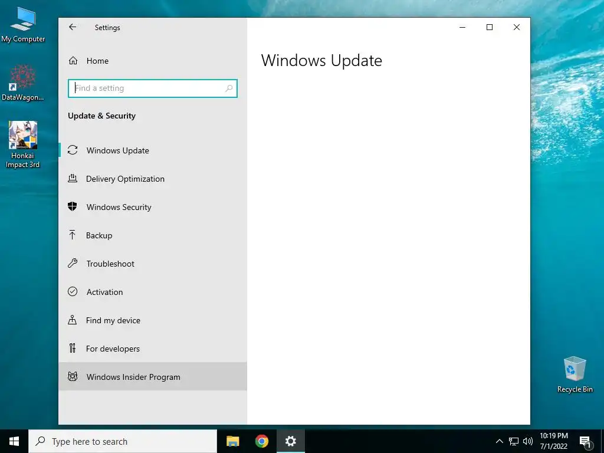Viewport: 604px width, 453px height.
Task: Open the Windows Security page
Action: pyautogui.click(x=153, y=207)
